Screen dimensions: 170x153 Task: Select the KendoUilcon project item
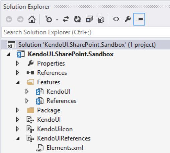(55, 129)
